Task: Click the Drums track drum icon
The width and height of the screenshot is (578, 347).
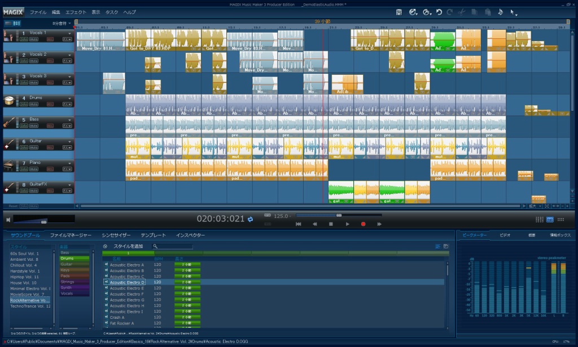Action: click(9, 100)
